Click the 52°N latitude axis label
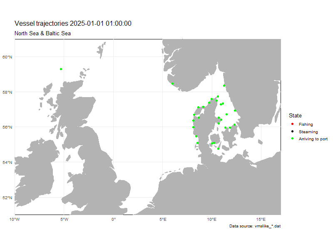The width and height of the screenshot is (333, 249). pyautogui.click(x=7, y=198)
